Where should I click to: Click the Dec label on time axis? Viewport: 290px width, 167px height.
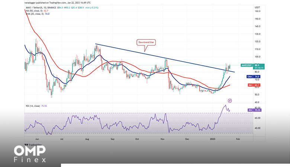click(x=187, y=139)
